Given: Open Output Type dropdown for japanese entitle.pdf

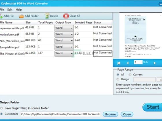Looking at the screenshot, I should coord(64,28).
